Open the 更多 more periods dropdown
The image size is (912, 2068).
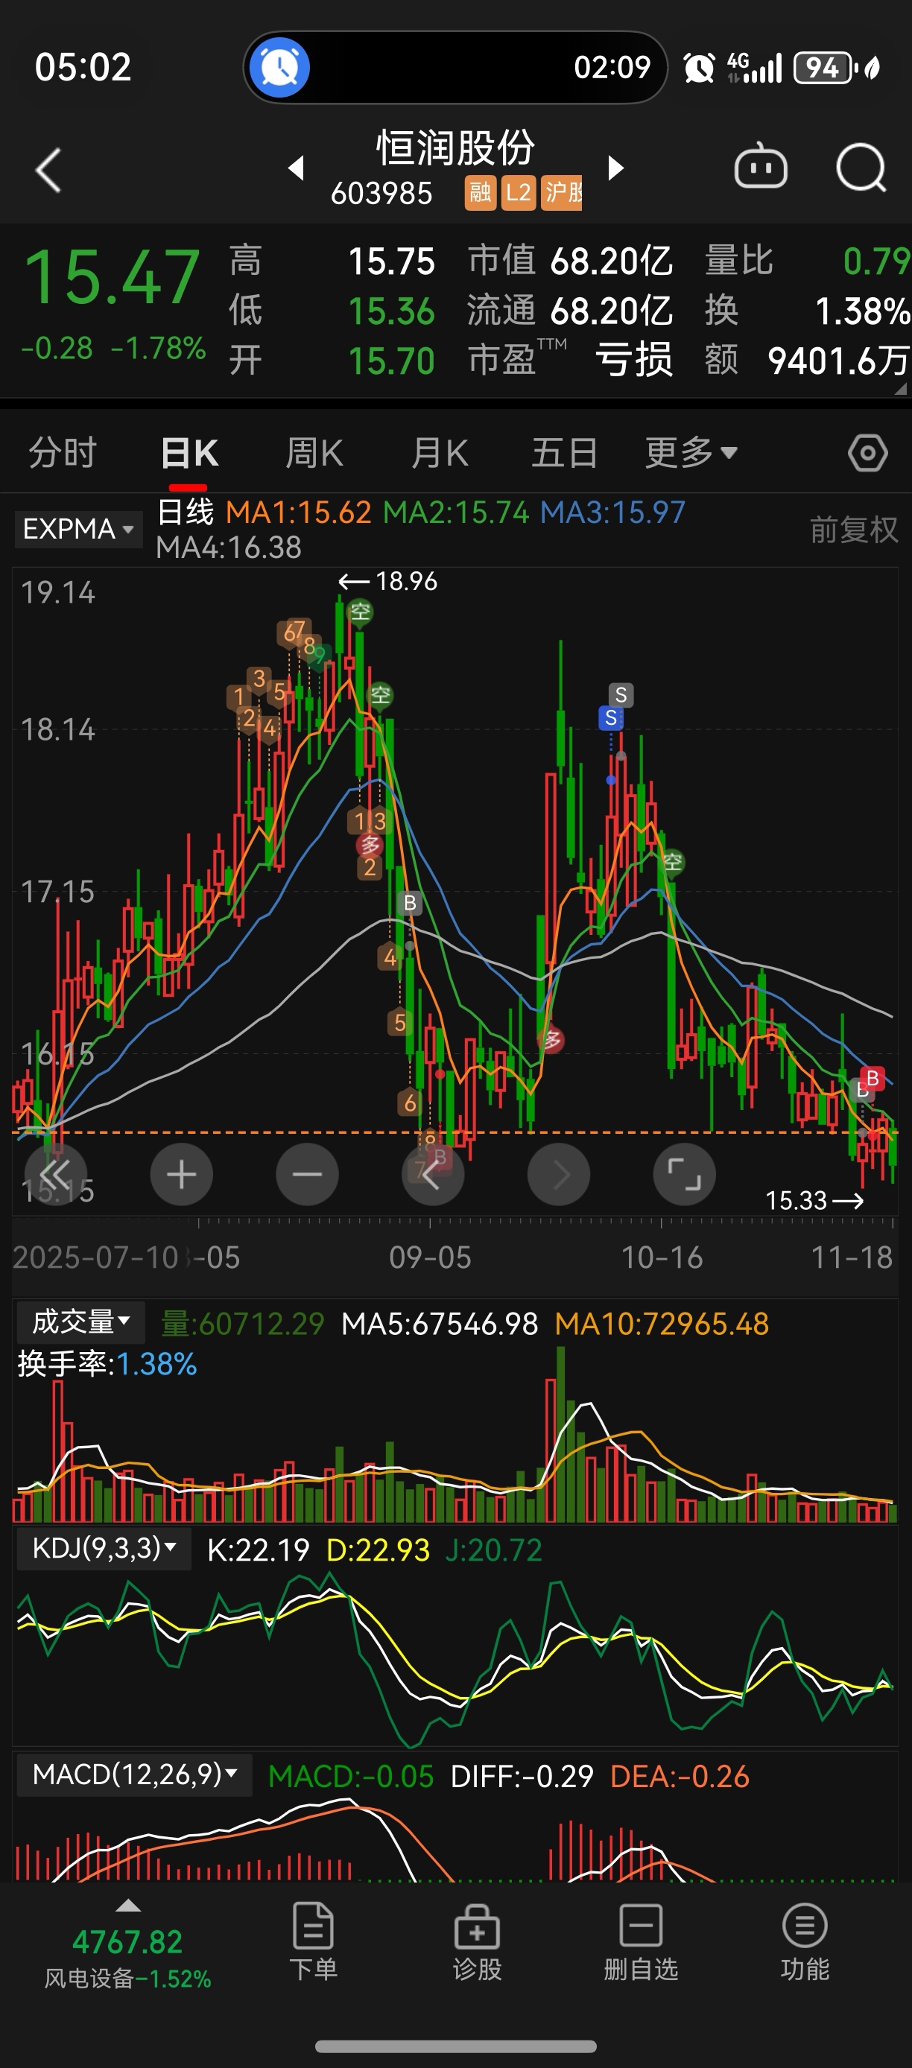pyautogui.click(x=691, y=453)
